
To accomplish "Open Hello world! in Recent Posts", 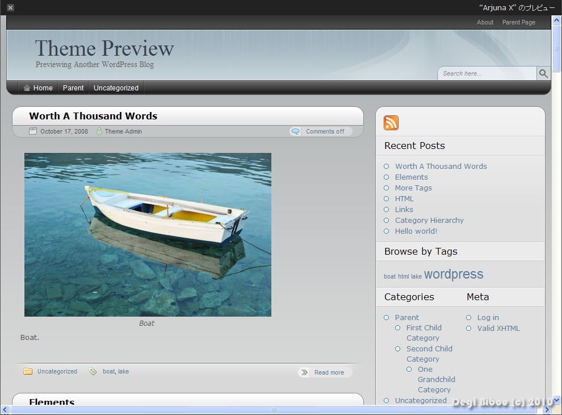I will 416,231.
